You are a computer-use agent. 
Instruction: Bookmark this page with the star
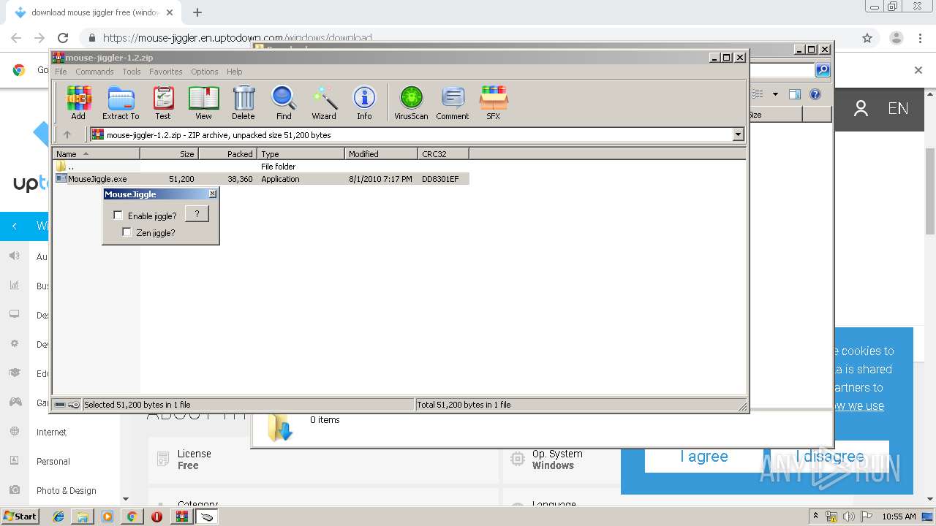(x=867, y=38)
